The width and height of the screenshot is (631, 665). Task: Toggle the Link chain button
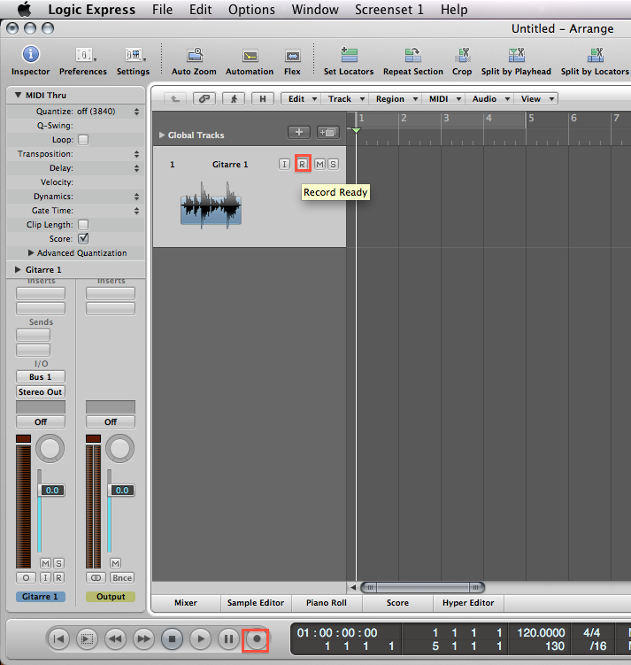click(204, 99)
